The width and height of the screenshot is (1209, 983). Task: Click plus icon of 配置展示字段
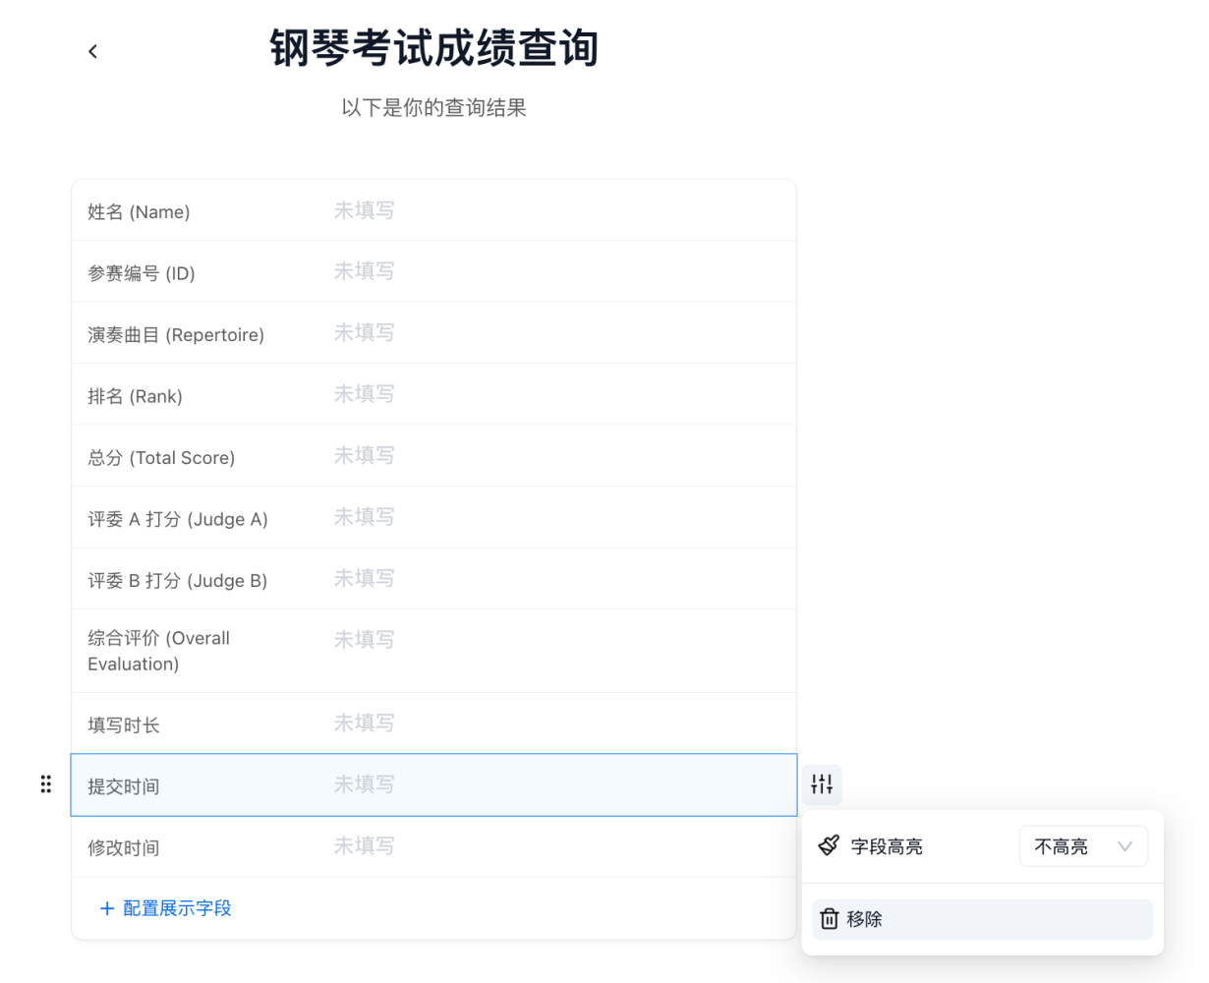click(x=107, y=908)
